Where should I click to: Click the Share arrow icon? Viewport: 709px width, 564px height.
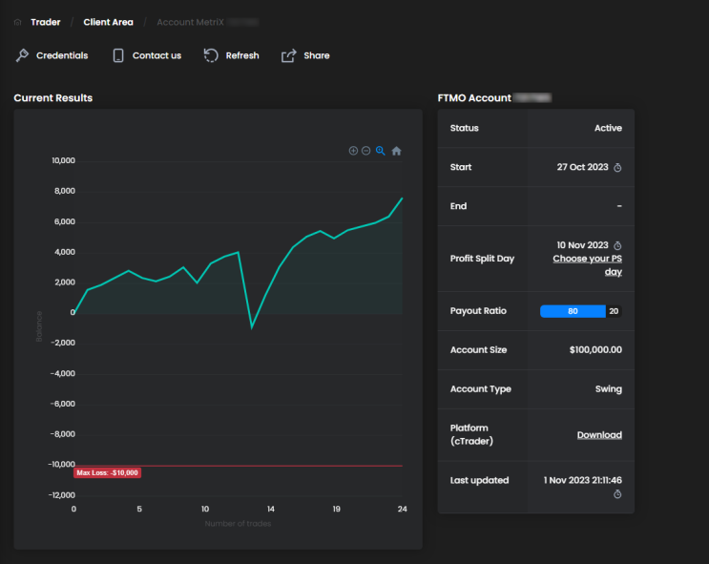288,55
